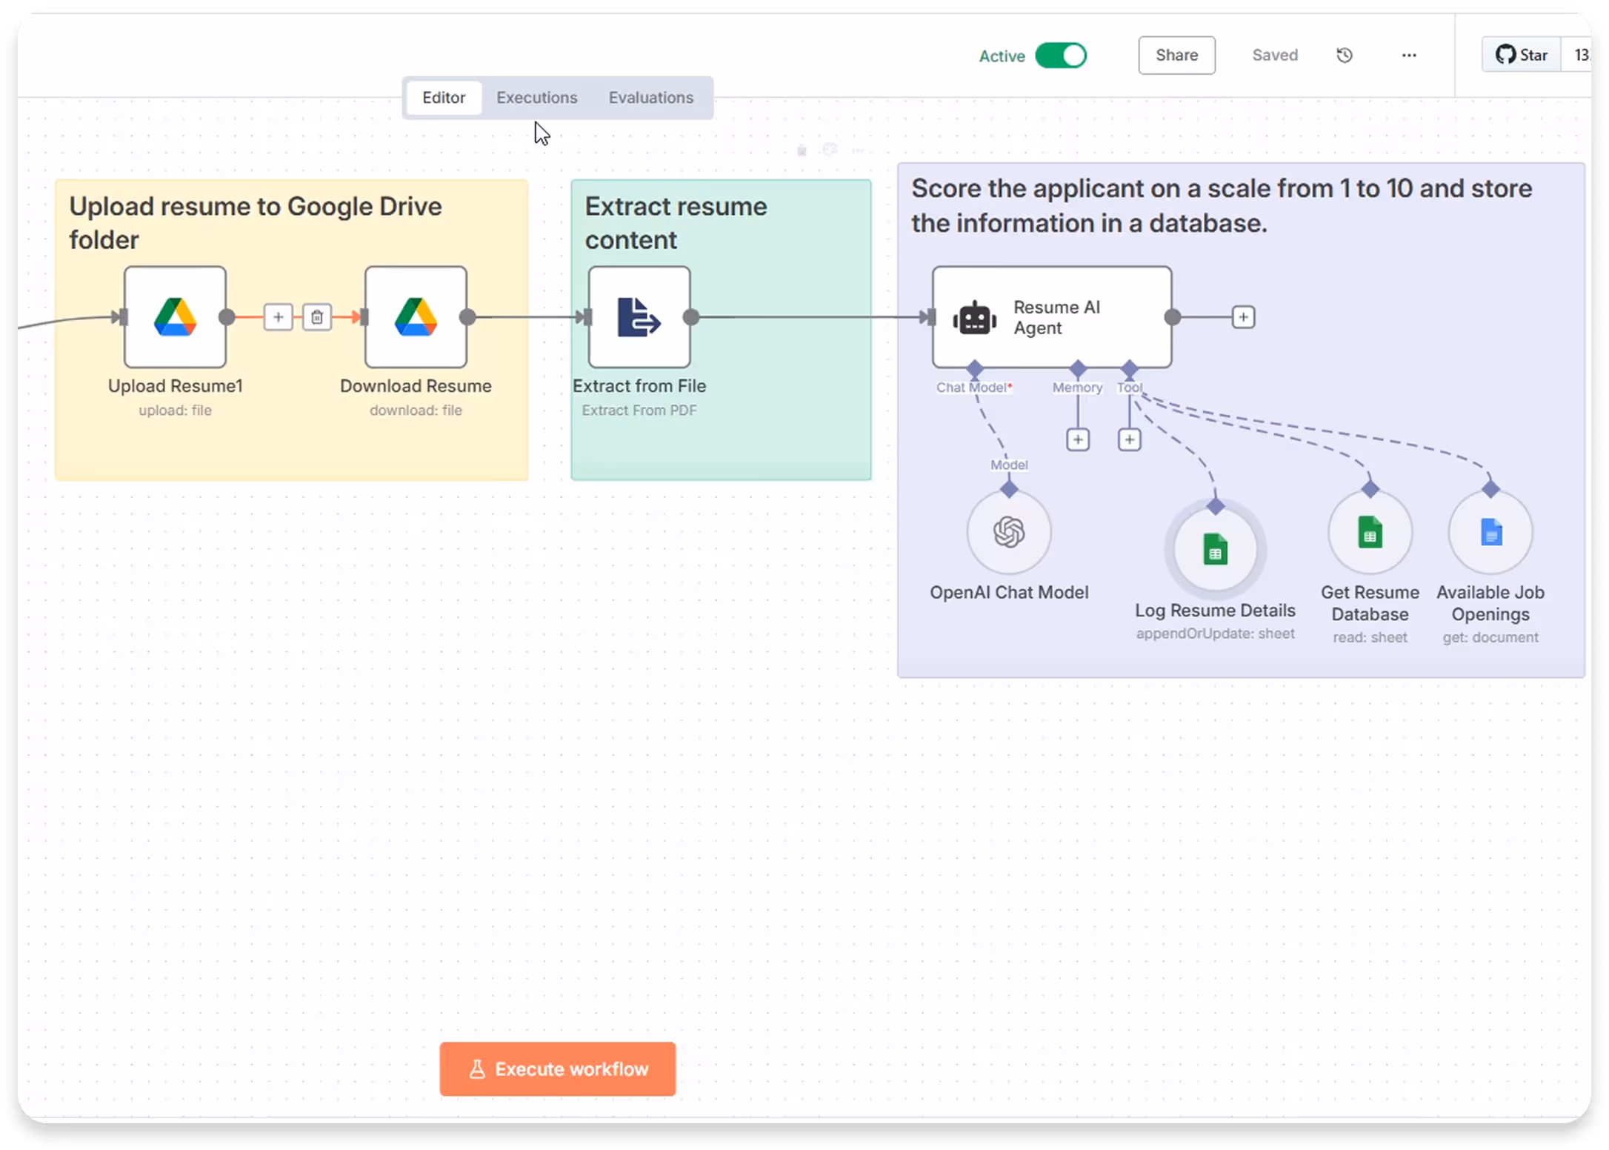Switch to the Executions tab
This screenshot has height=1150, width=1609.
point(536,98)
